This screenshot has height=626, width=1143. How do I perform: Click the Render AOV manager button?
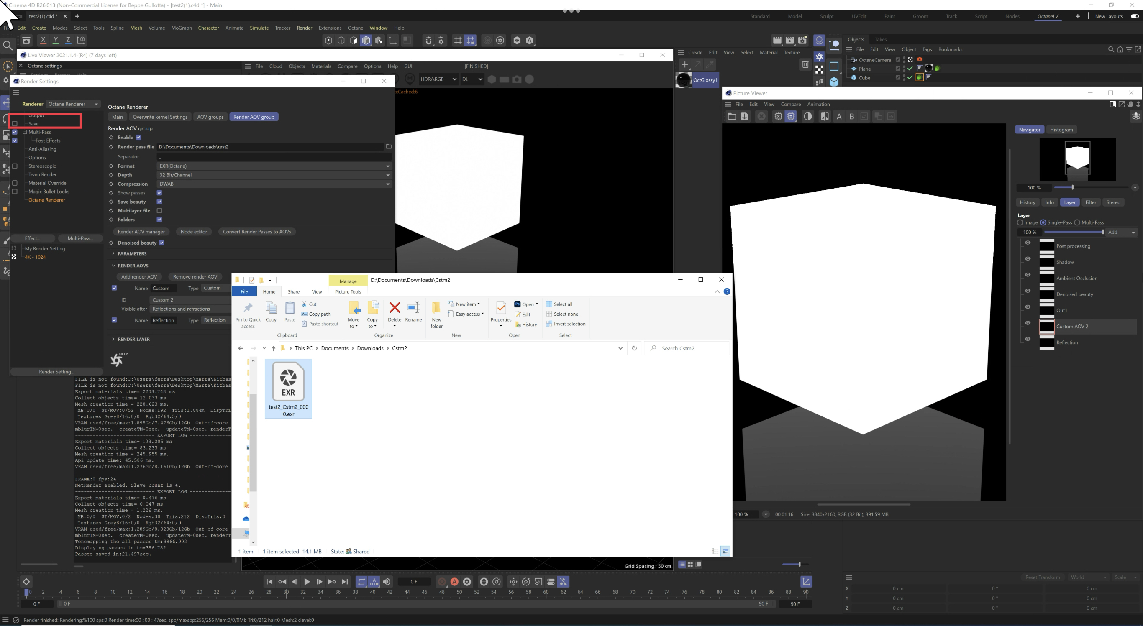tap(141, 232)
